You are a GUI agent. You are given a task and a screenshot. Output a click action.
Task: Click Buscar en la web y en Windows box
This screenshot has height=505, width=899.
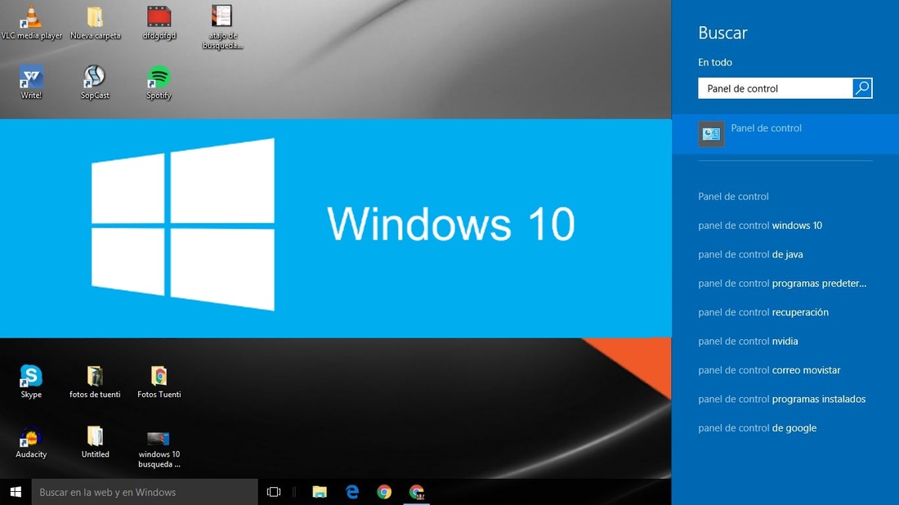coord(145,492)
